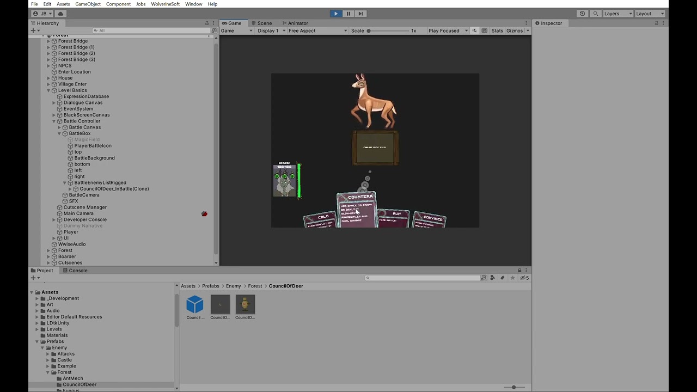Adjust the Project icon size slider
Image resolution: width=697 pixels, height=392 pixels.
[513, 387]
